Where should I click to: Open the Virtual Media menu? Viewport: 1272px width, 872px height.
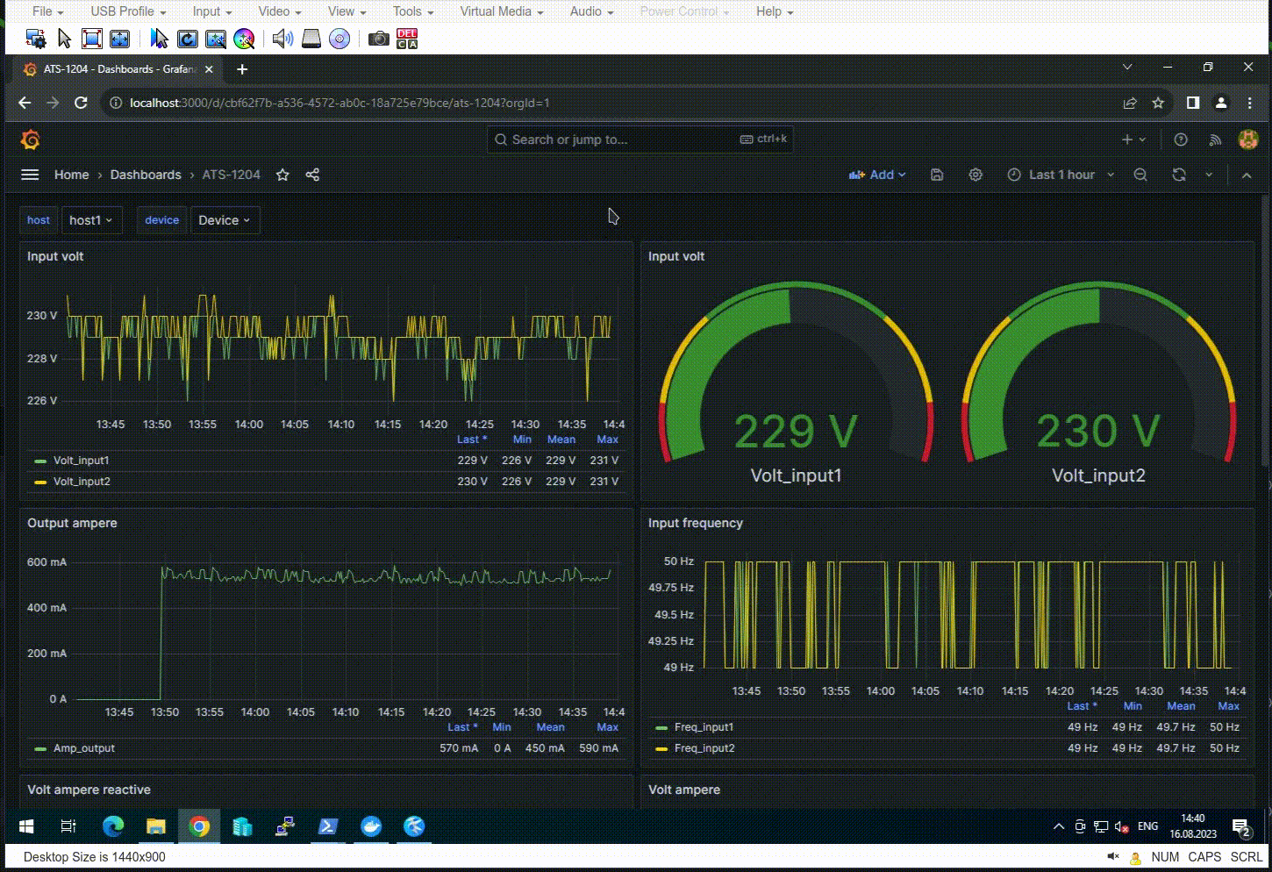pos(496,11)
